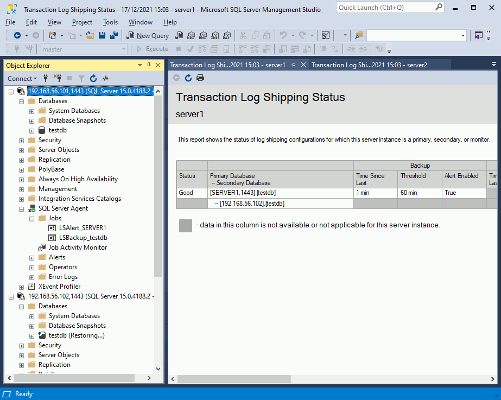Collapse the first server's Databases folder
501x400 pixels.
tap(21, 101)
